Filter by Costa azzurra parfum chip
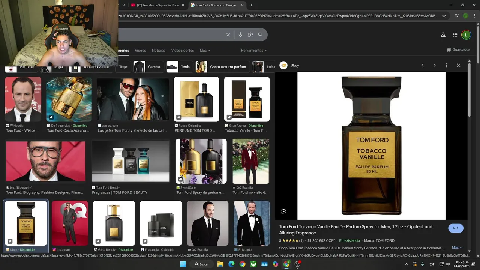 (x=223, y=67)
